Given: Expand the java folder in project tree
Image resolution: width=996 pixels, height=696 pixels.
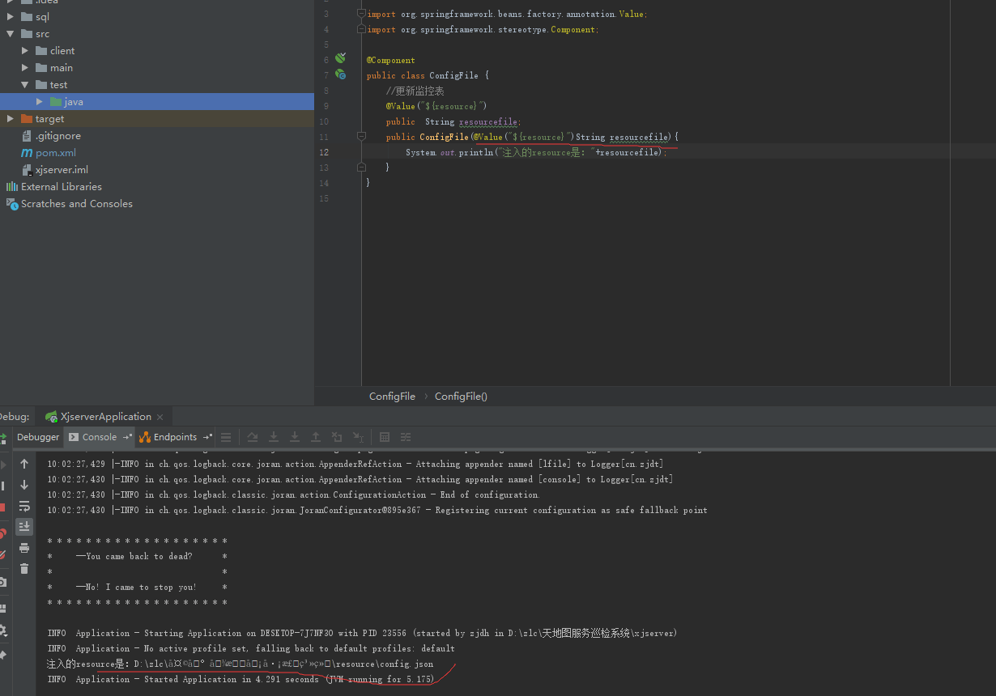Looking at the screenshot, I should click(40, 102).
